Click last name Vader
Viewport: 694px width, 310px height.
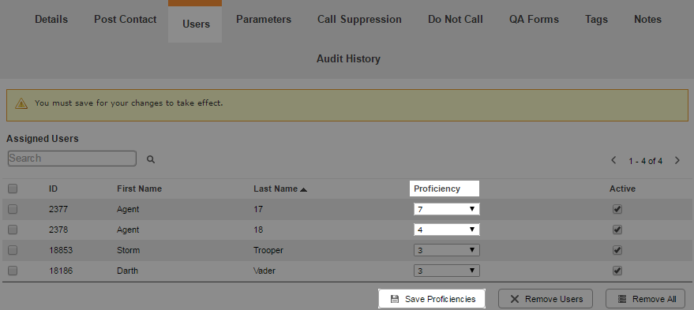(x=264, y=271)
